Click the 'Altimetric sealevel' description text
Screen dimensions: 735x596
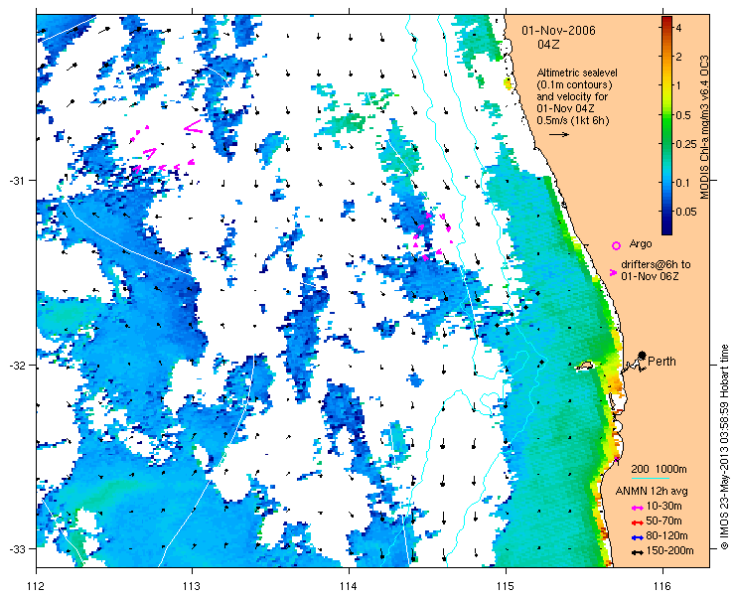(x=577, y=74)
